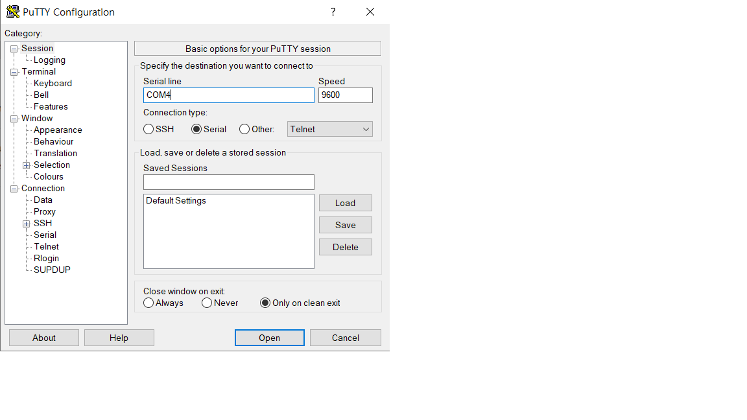Click the About button
The height and width of the screenshot is (420, 747).
(44, 338)
